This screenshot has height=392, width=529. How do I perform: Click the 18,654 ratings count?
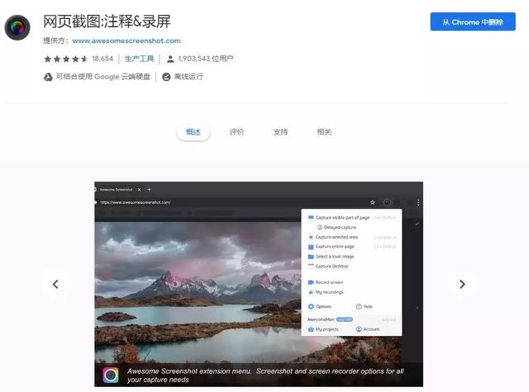point(102,59)
